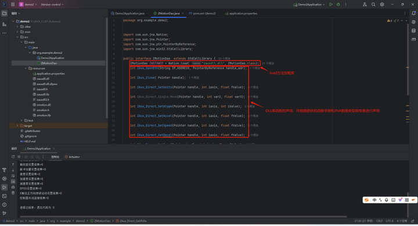Toggle the Project tool window icon

click(4, 13)
